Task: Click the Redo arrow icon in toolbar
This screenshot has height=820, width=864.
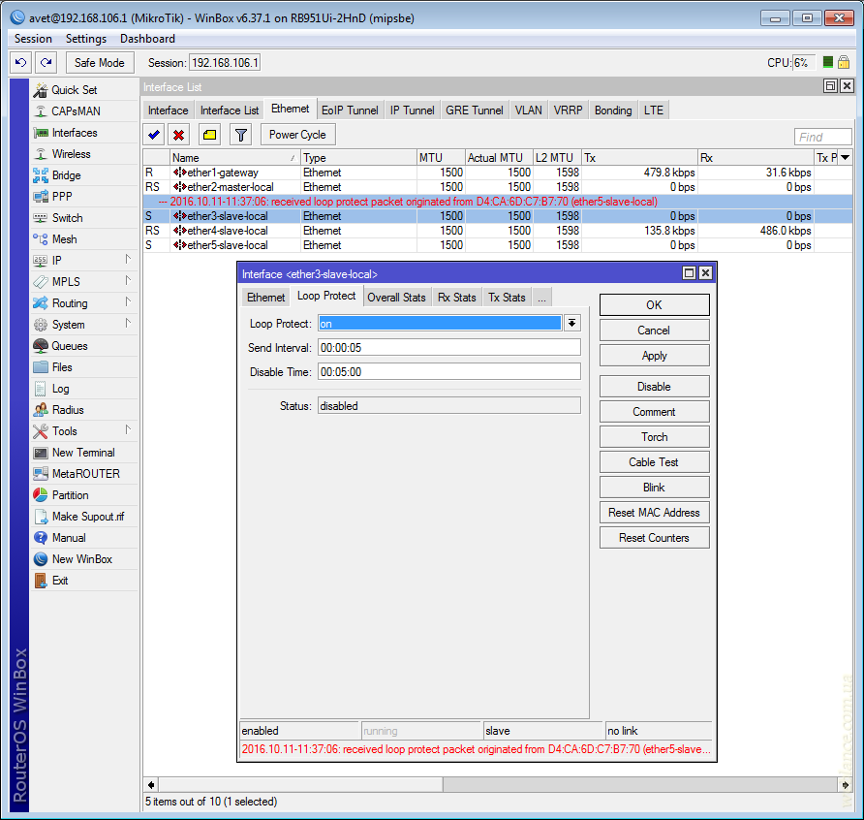Action: (46, 62)
